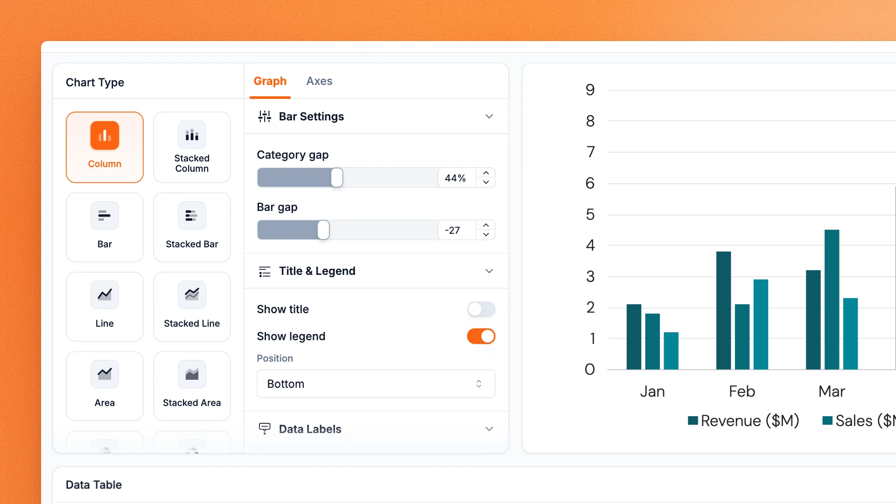This screenshot has height=504, width=896.
Task: Click the Data Table heading
Action: pyautogui.click(x=94, y=485)
